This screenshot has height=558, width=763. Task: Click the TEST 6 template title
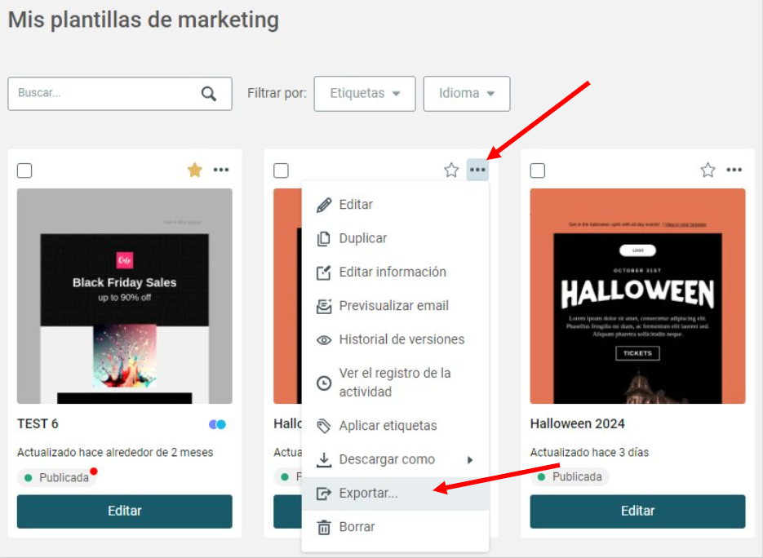pyautogui.click(x=38, y=423)
